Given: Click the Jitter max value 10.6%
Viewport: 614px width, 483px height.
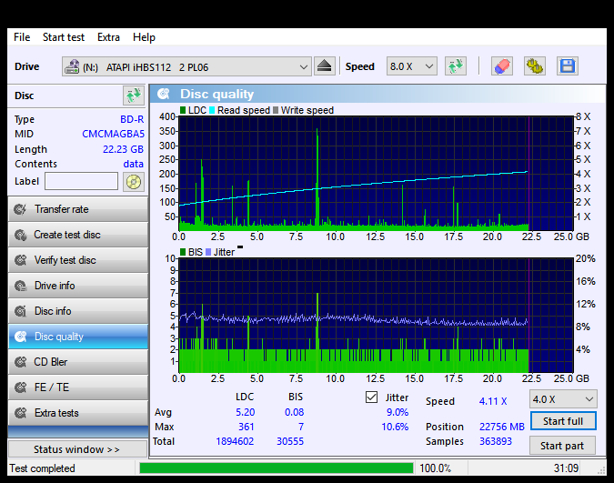Looking at the screenshot, I should pos(395,427).
